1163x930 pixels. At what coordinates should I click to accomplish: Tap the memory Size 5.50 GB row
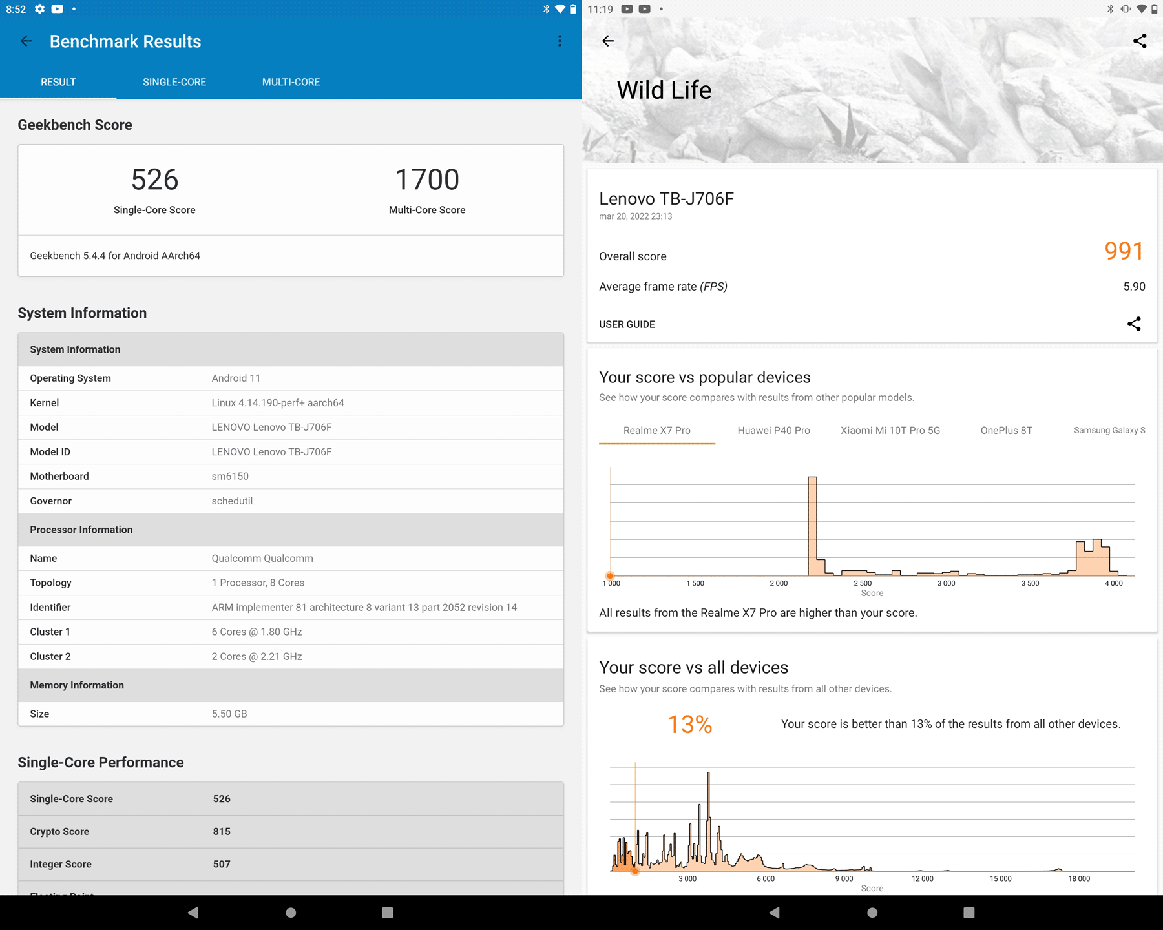pyautogui.click(x=291, y=714)
